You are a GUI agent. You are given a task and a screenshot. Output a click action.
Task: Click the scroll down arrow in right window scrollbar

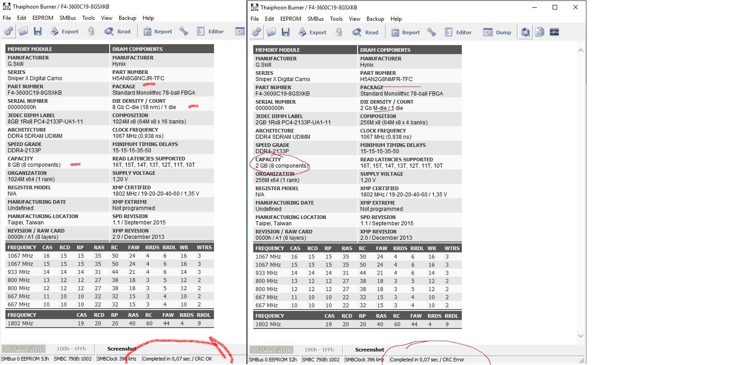(581, 336)
